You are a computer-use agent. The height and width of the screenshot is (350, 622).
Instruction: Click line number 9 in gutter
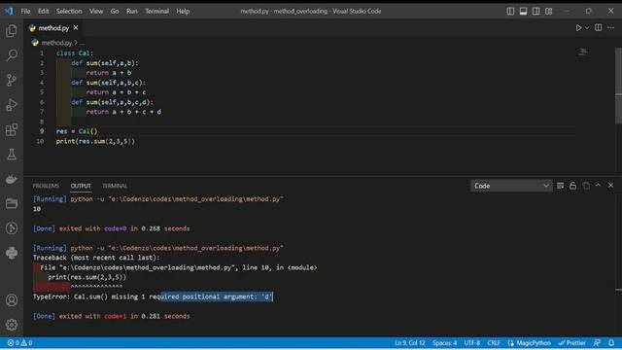tap(42, 131)
